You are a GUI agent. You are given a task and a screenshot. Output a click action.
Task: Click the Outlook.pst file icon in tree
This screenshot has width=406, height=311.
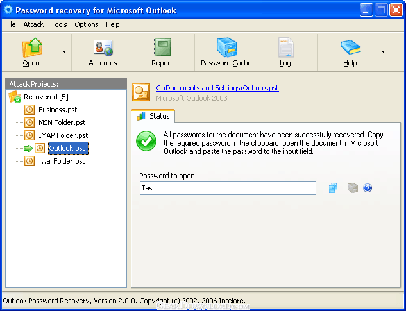[x=40, y=148]
